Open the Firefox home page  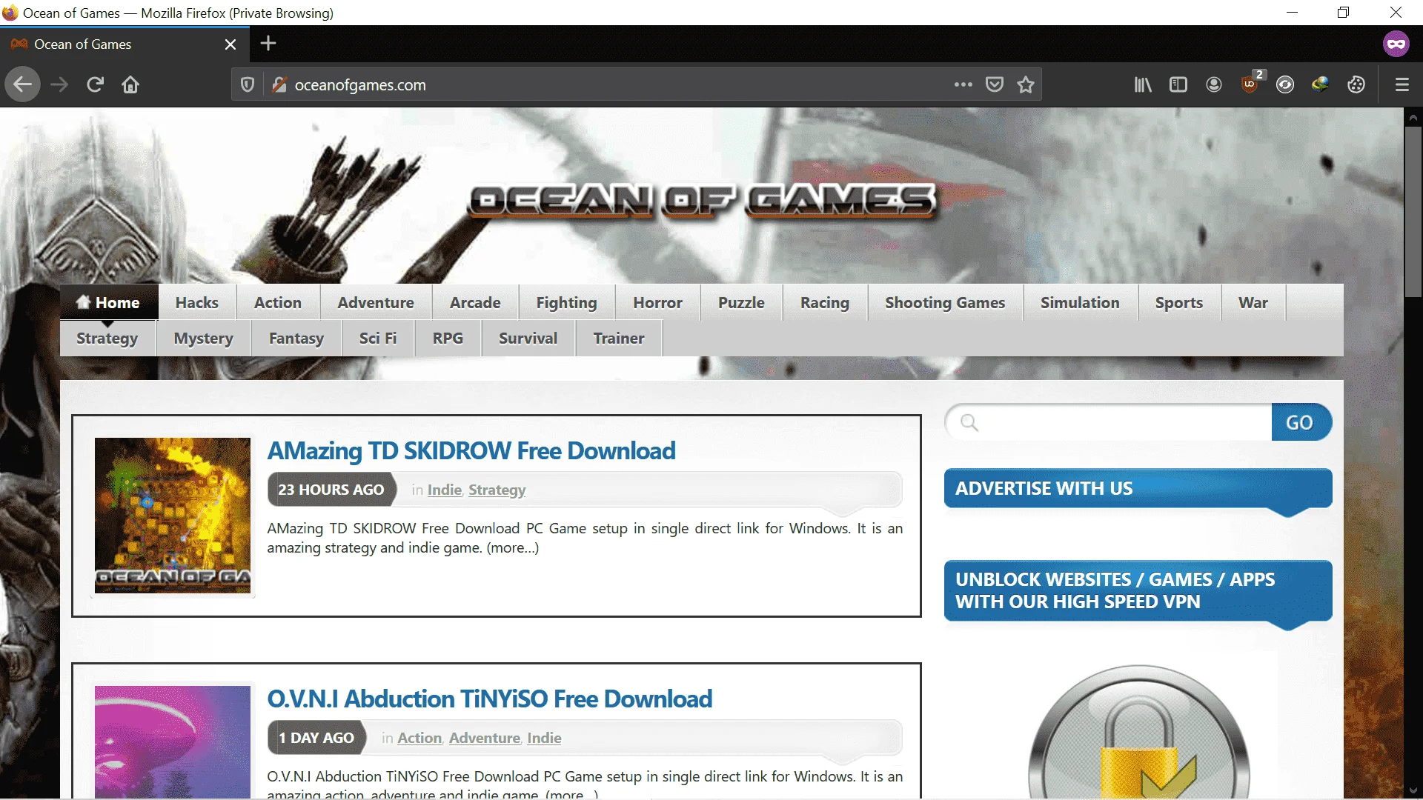pos(130,84)
